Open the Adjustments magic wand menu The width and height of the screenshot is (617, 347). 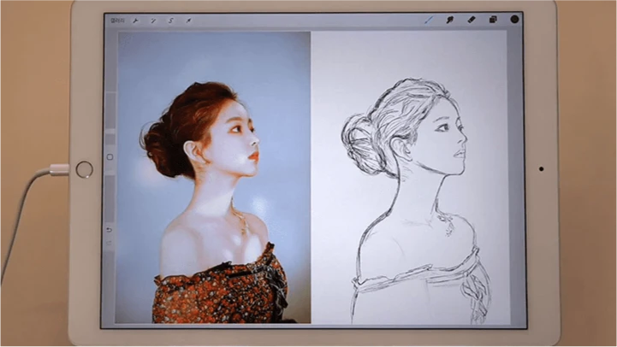153,21
